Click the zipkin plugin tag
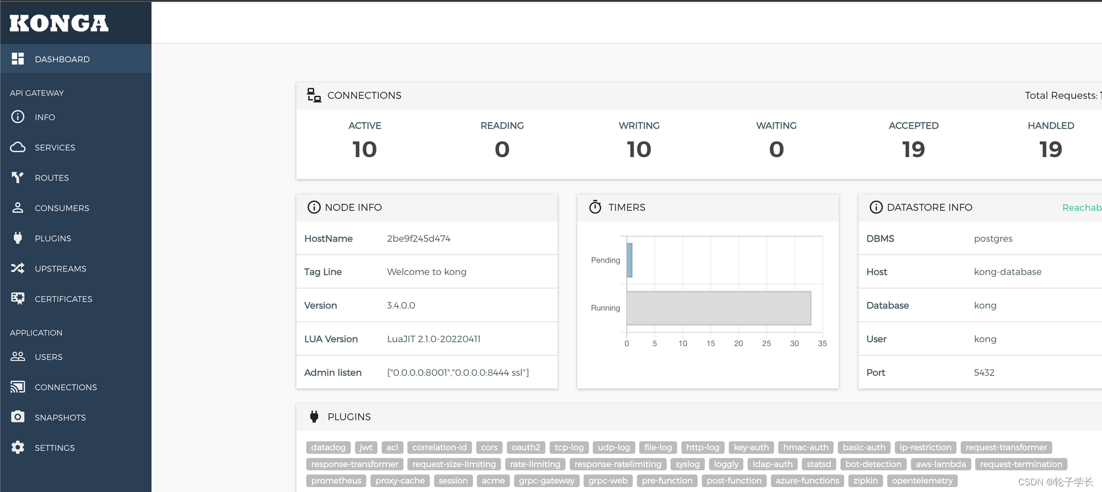The image size is (1102, 492). 866,480
